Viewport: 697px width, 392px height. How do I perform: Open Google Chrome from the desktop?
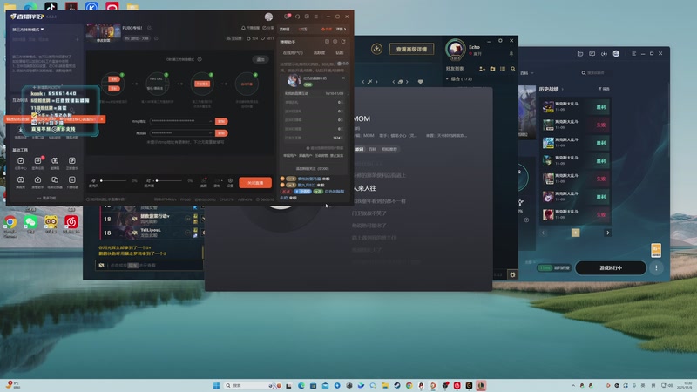pyautogui.click(x=10, y=225)
